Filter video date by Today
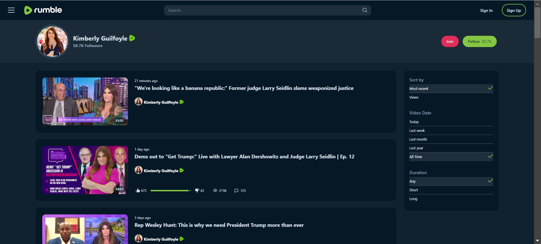The image size is (541, 244). [x=414, y=122]
